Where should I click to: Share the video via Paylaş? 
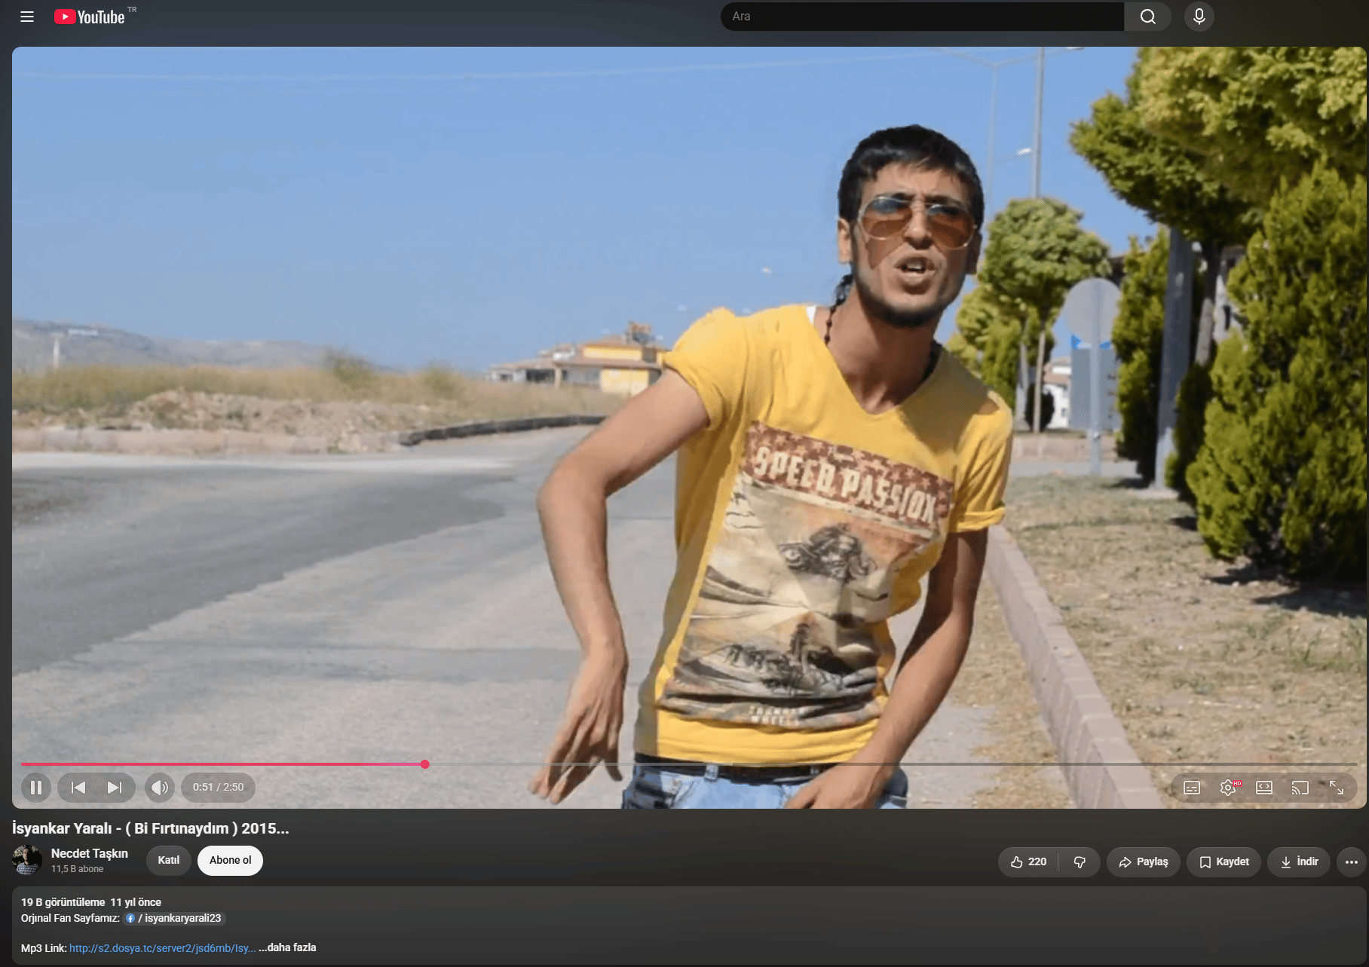pos(1144,862)
